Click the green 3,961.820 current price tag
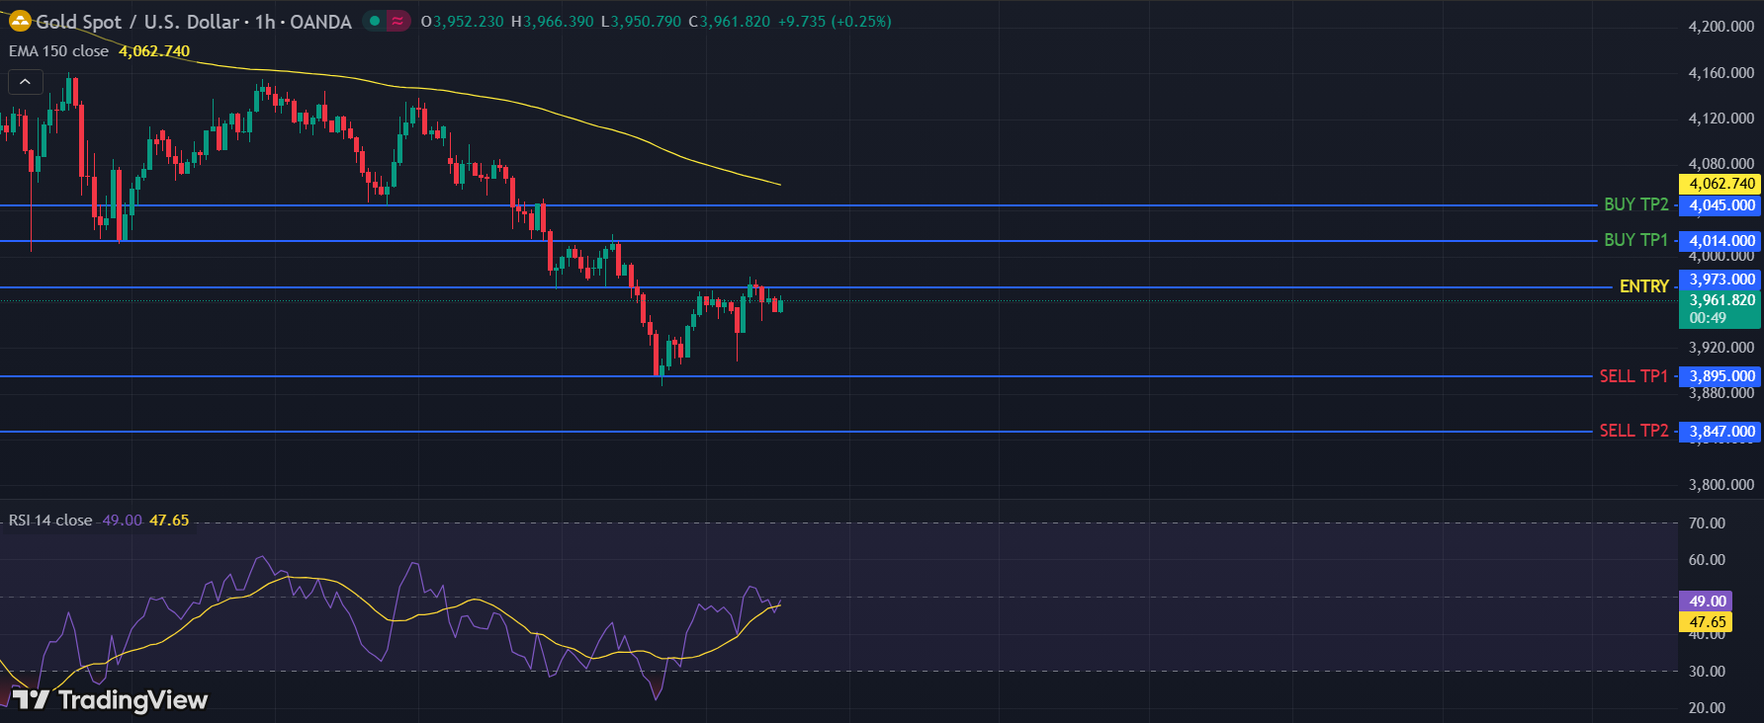 pyautogui.click(x=1721, y=300)
